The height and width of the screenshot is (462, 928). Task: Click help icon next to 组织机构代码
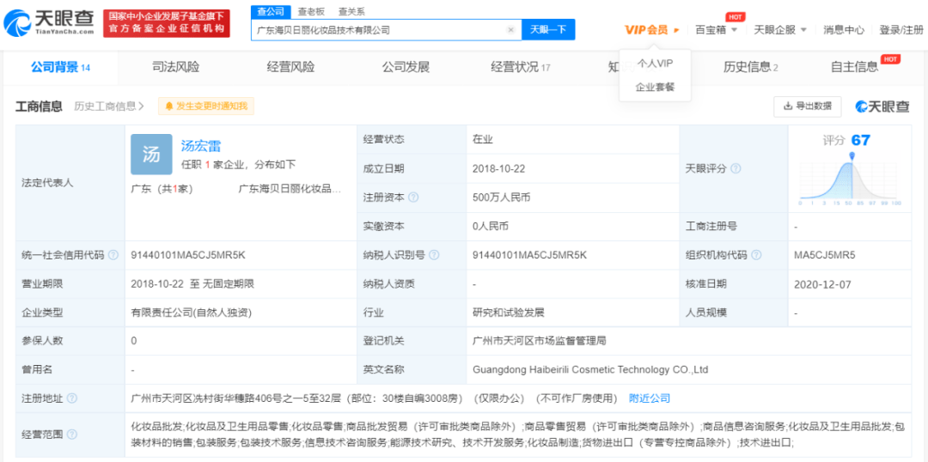pos(754,255)
